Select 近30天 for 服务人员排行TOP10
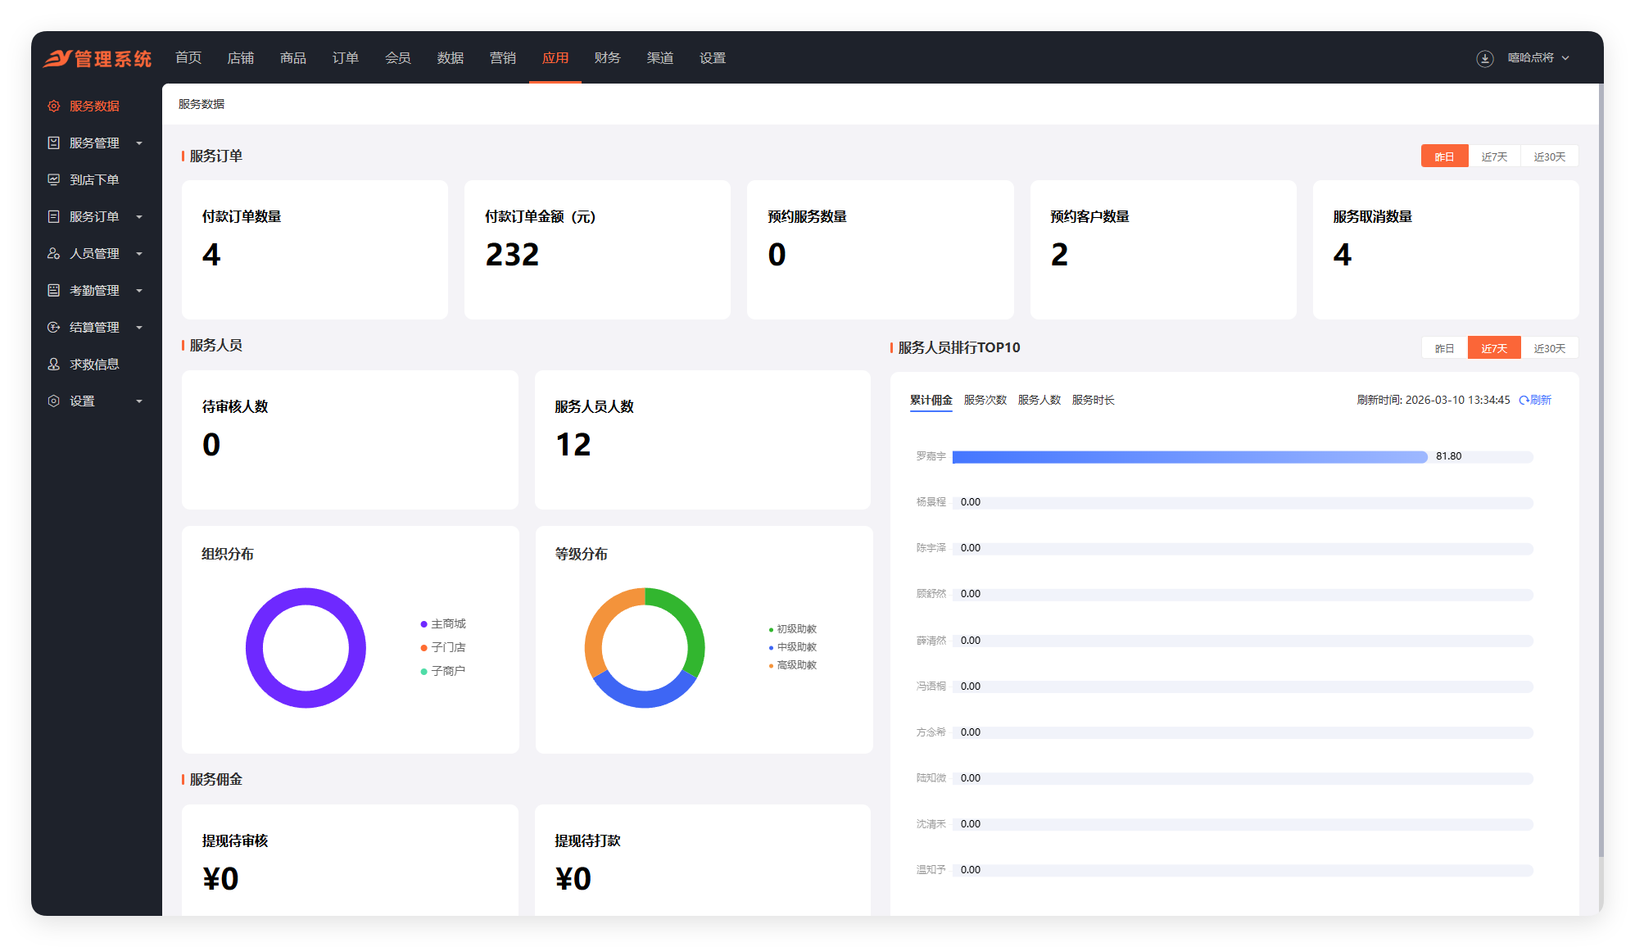The width and height of the screenshot is (1635, 947). point(1549,348)
